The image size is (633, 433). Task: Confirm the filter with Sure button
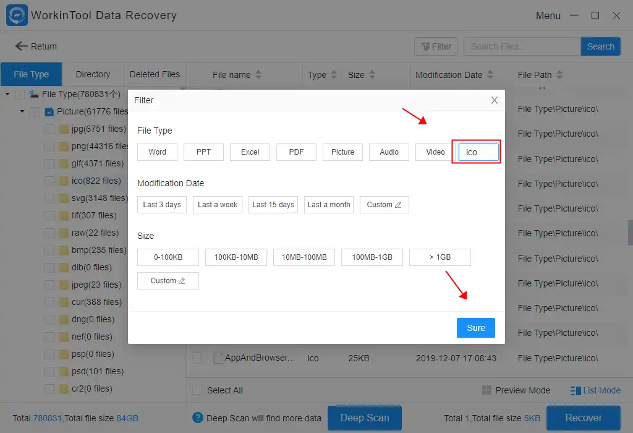pyautogui.click(x=476, y=328)
